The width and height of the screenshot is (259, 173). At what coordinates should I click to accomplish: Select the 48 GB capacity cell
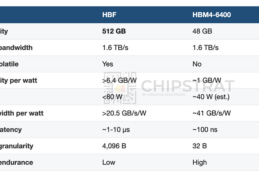point(202,31)
